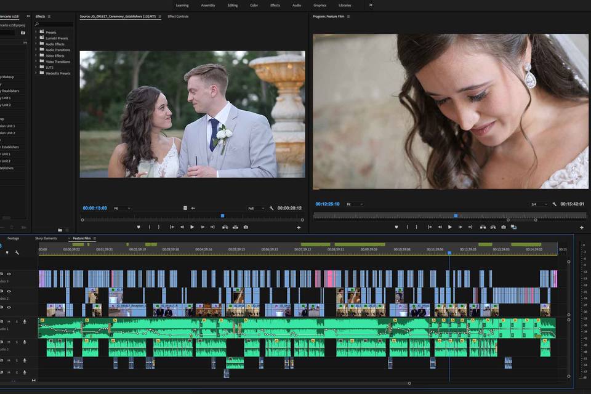Image resolution: width=591 pixels, height=394 pixels.
Task: Open Program monitor playback resolution 1/4 dropdown
Action: click(x=539, y=204)
